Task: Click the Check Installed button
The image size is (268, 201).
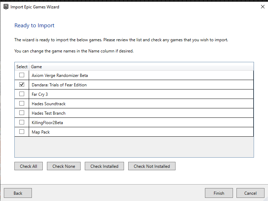Action: pos(104,166)
